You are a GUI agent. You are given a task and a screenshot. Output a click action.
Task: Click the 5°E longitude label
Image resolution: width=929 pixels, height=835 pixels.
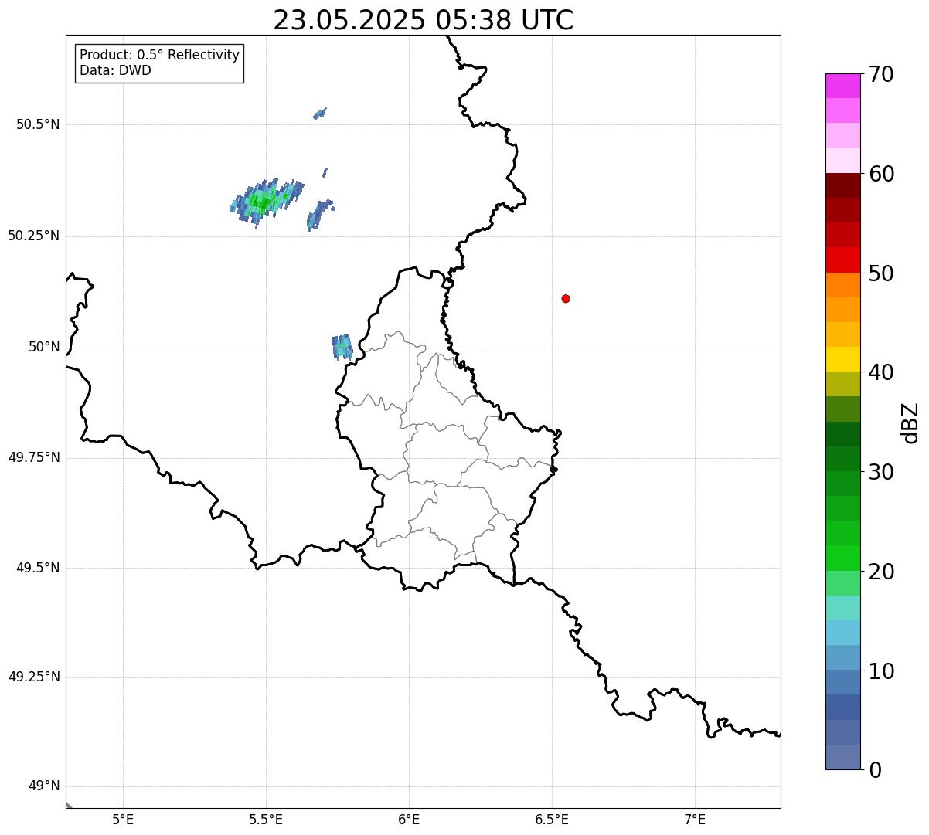pyautogui.click(x=123, y=820)
